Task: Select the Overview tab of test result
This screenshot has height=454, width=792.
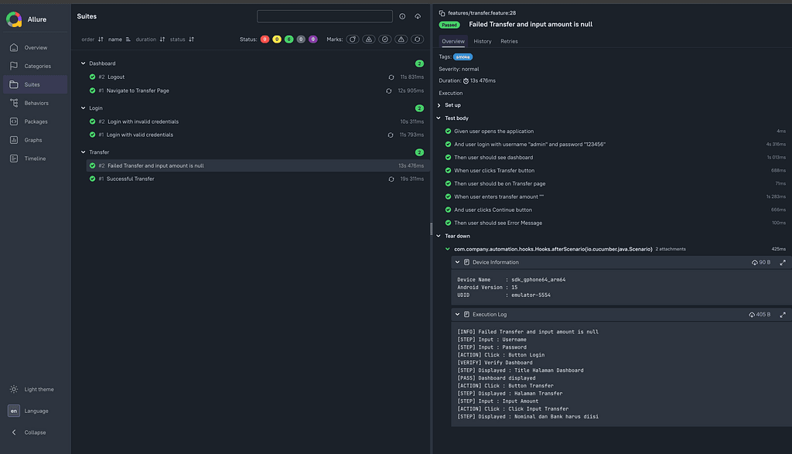Action: pos(453,42)
